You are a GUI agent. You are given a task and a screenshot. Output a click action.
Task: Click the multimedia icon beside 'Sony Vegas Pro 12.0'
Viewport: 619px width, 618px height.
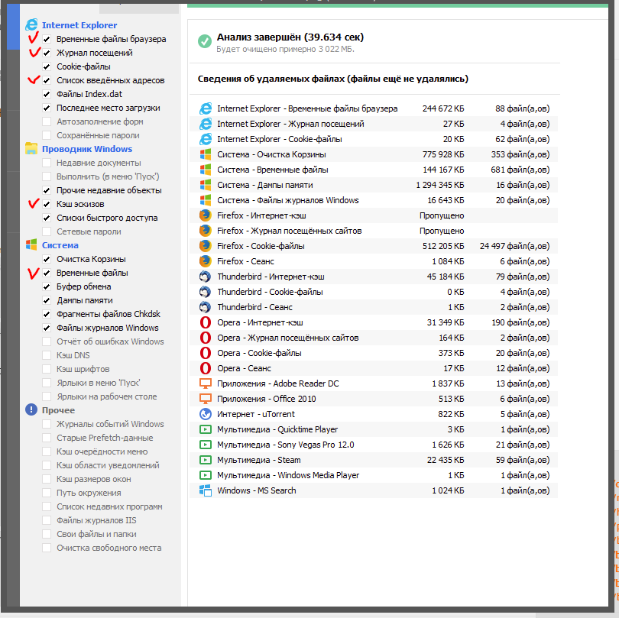[206, 445]
